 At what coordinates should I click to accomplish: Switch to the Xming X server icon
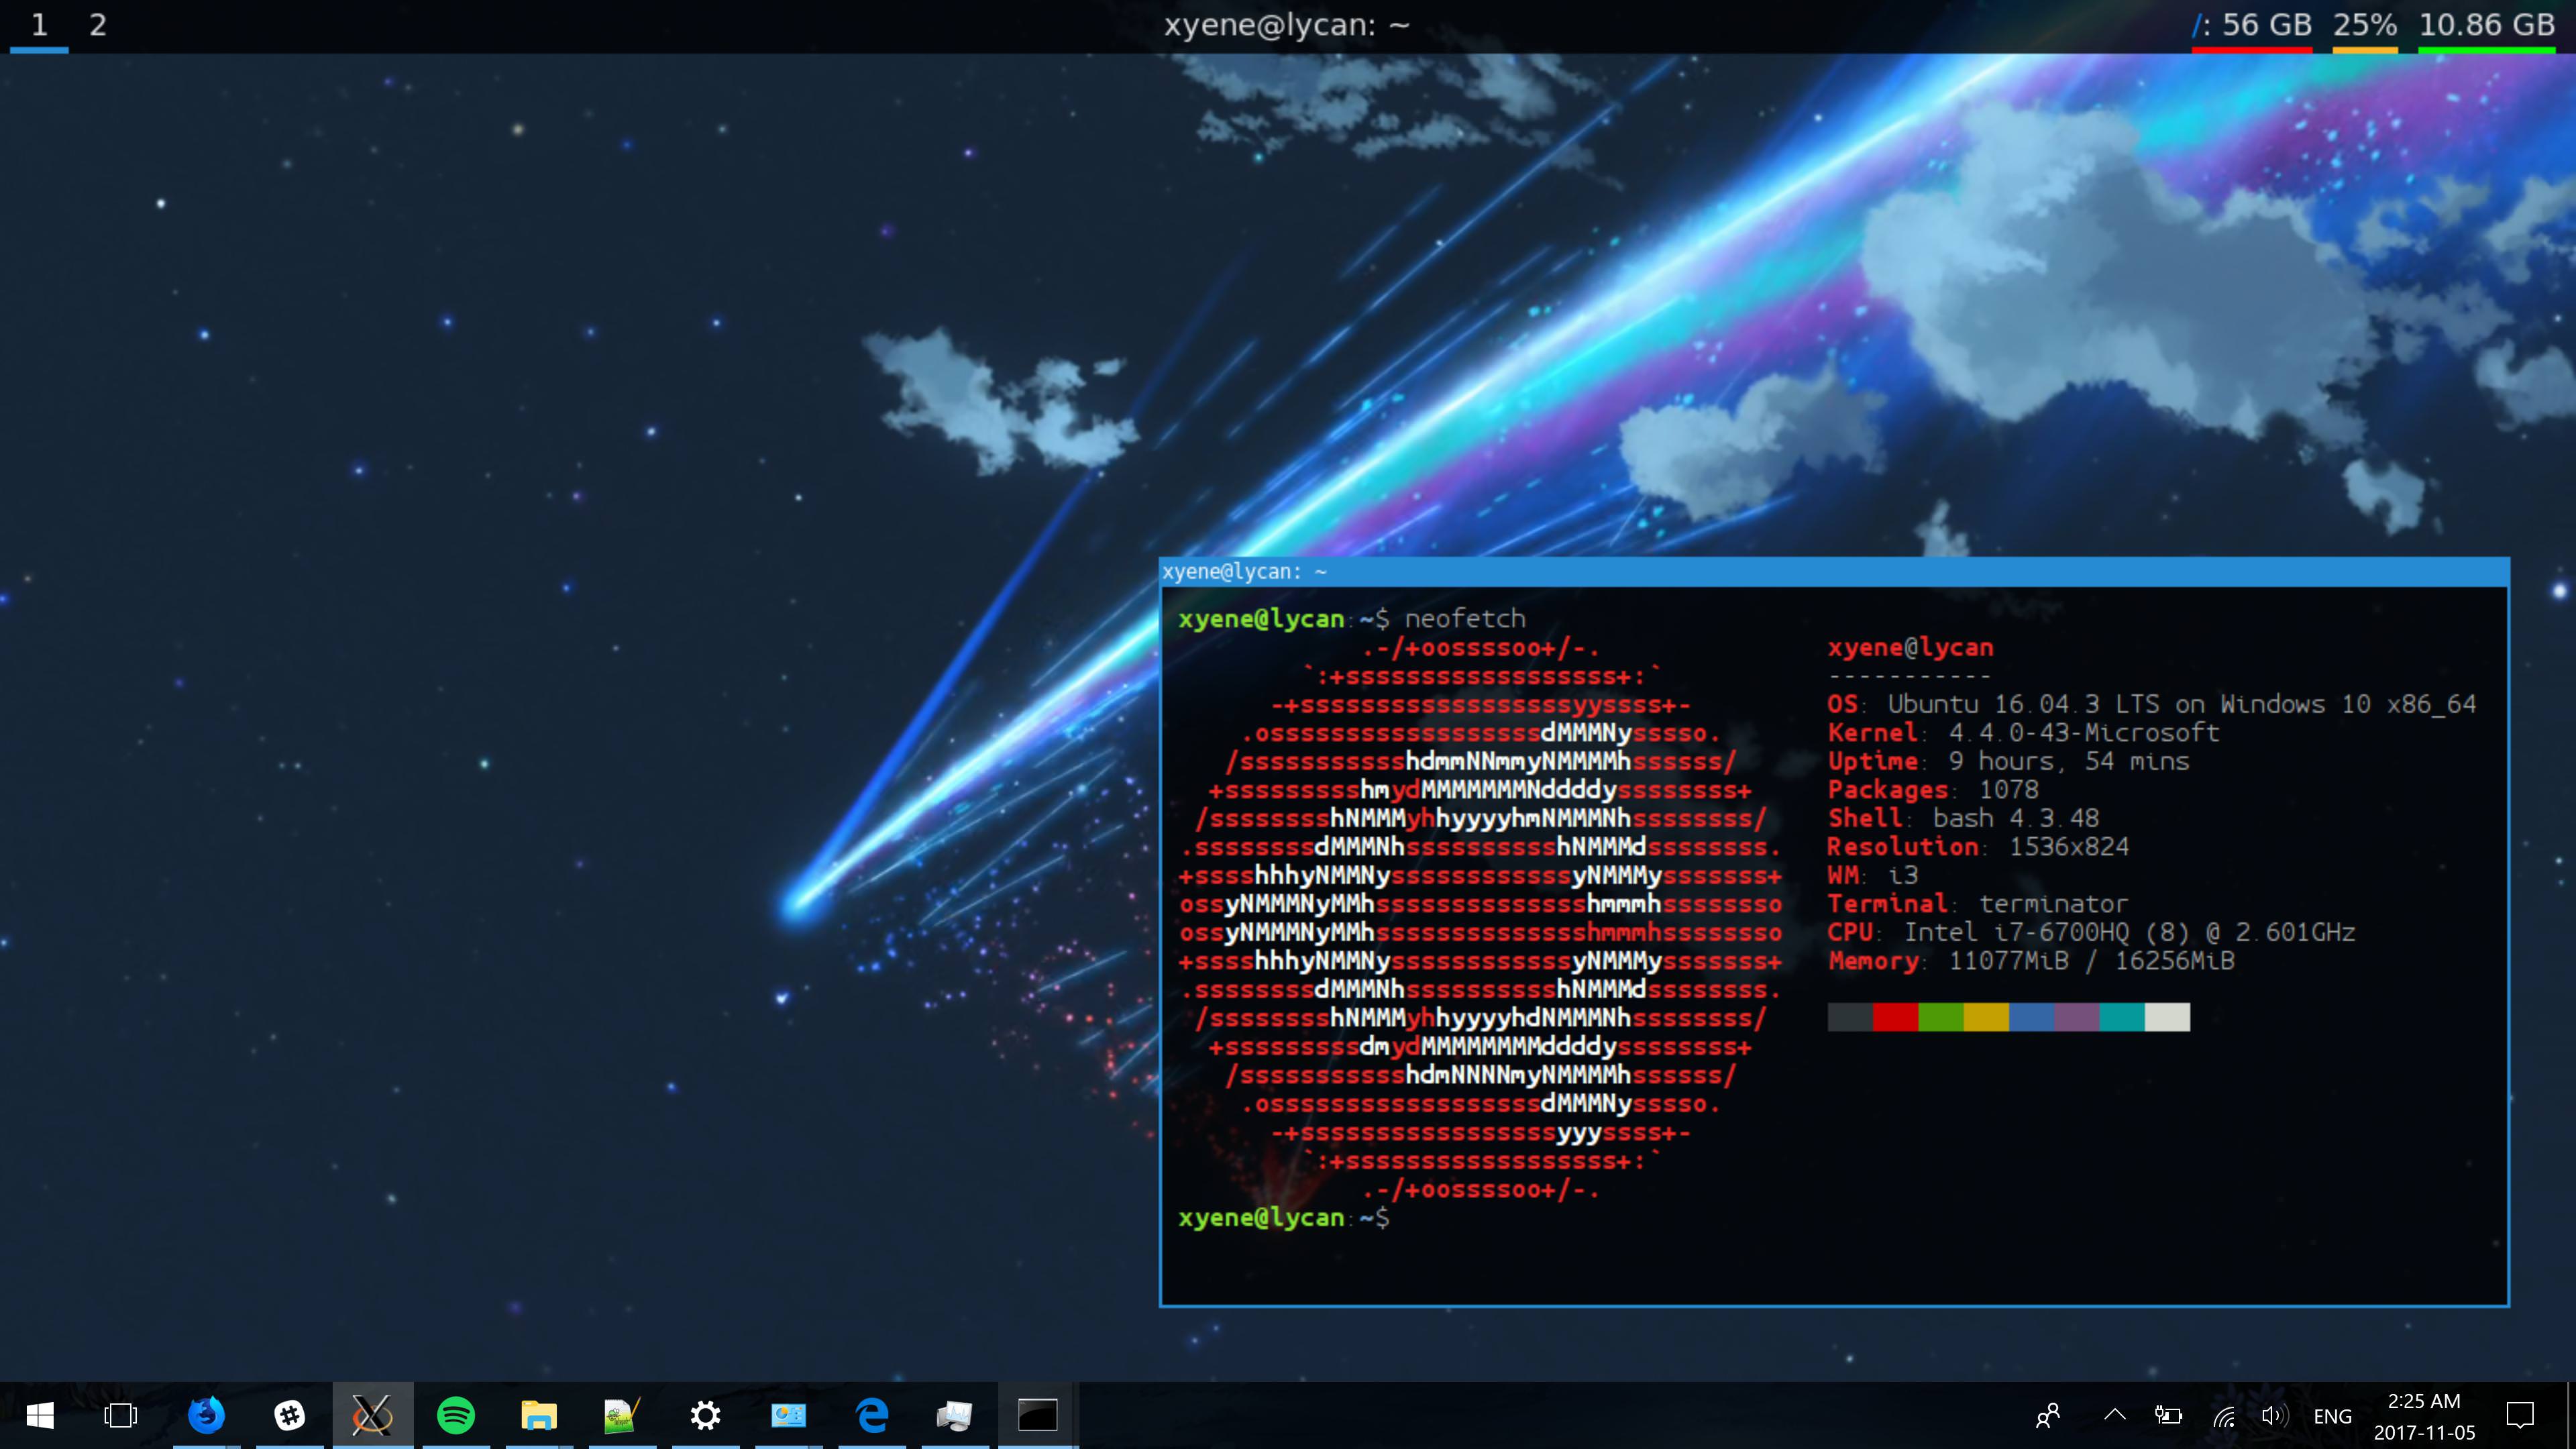coord(372,1415)
